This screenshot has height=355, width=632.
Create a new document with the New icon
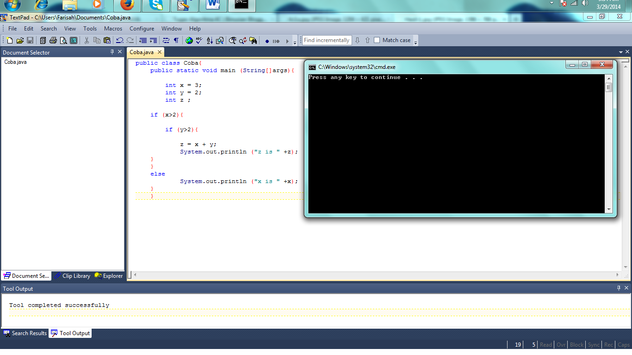[x=9, y=41]
